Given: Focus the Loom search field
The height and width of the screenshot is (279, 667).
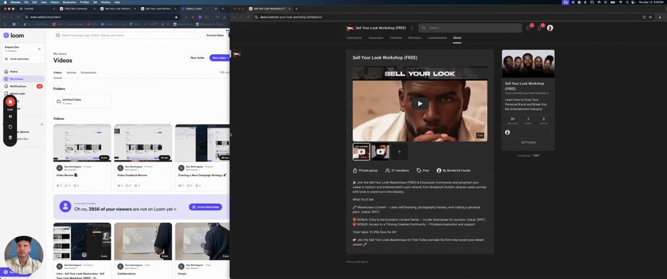Looking at the screenshot, I should 126,35.
